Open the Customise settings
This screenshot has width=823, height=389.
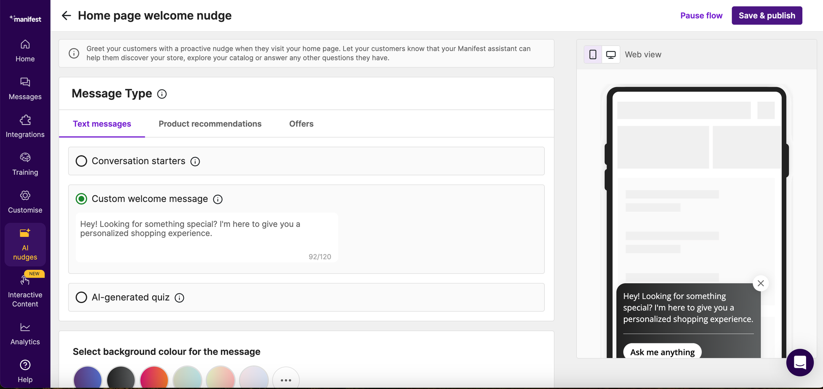click(25, 201)
